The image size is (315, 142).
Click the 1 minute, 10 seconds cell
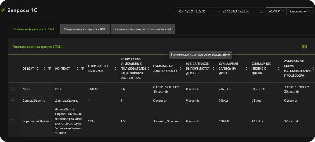pyautogui.click(x=167, y=121)
